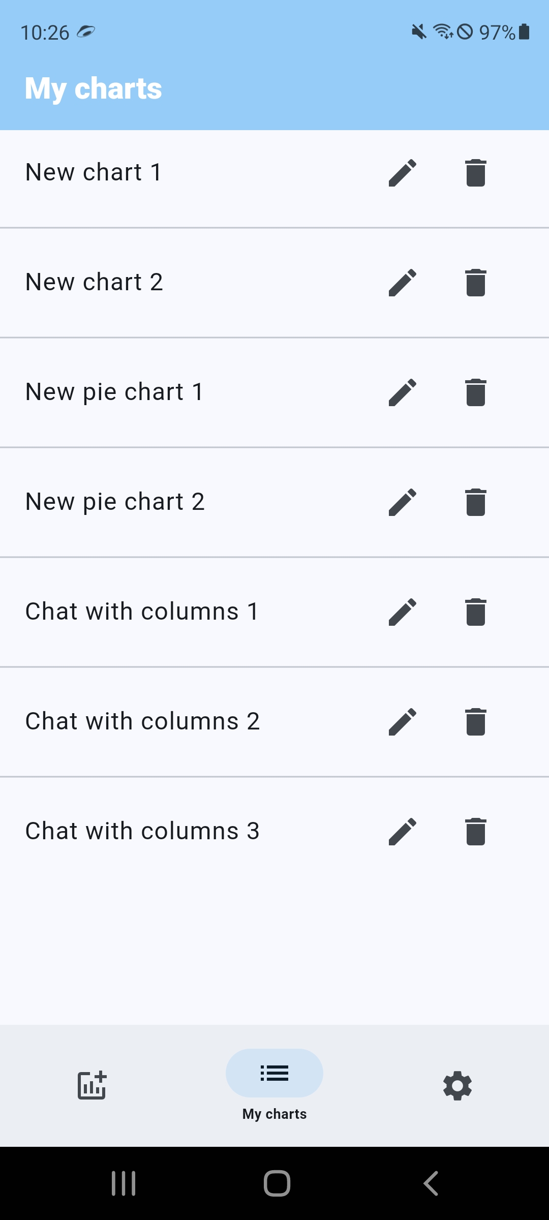Edit New pie chart 1
Screen dimensions: 549x1220
point(403,392)
